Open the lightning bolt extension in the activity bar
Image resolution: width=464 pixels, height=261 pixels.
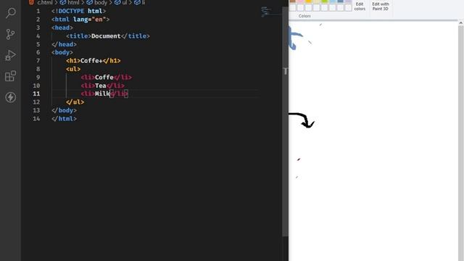tap(11, 97)
